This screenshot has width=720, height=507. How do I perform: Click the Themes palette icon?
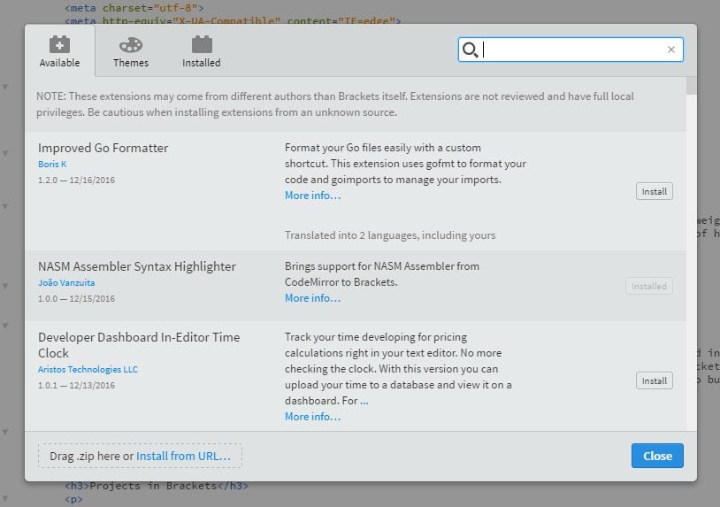[131, 45]
